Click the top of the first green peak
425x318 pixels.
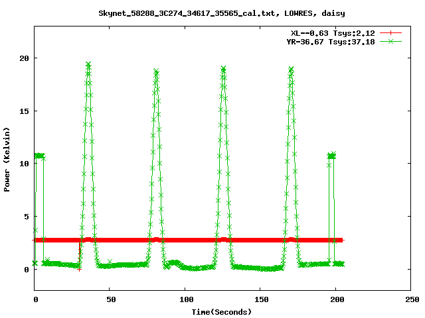click(88, 64)
